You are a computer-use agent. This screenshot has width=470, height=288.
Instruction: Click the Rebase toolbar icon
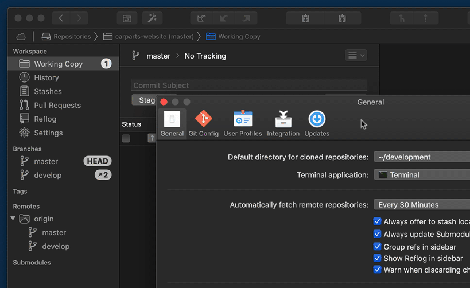(426, 18)
